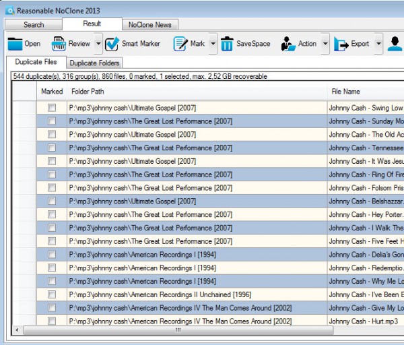
Task: Mark the Hey Porter file checkbox
Action: pyautogui.click(x=52, y=214)
